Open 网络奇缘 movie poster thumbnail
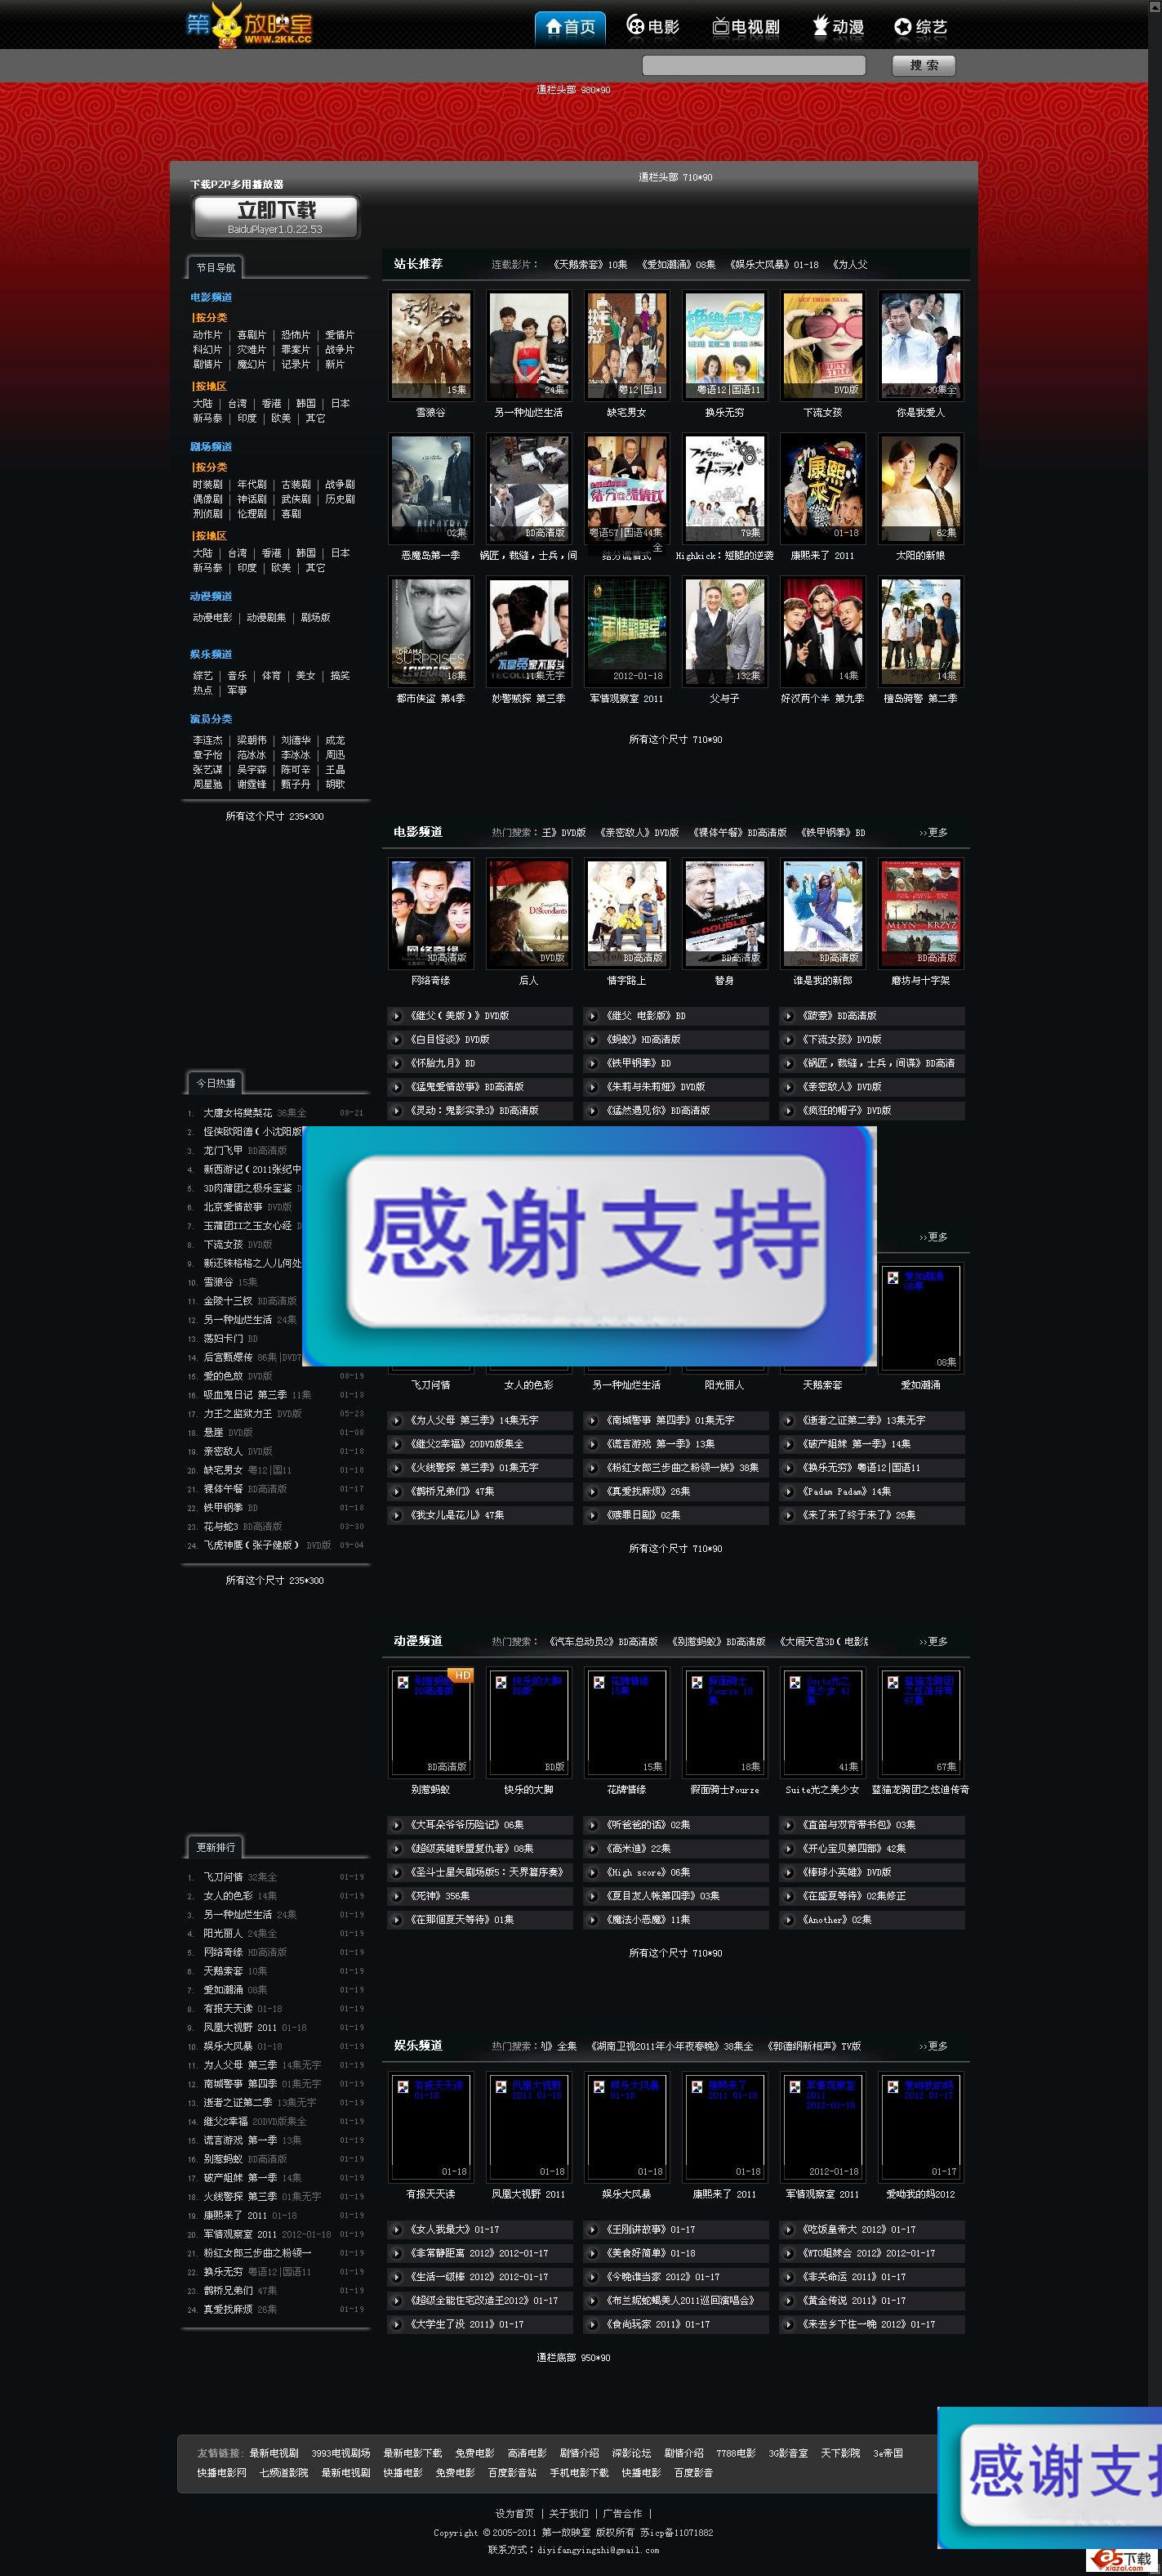The height and width of the screenshot is (2576, 1162). 430,913
